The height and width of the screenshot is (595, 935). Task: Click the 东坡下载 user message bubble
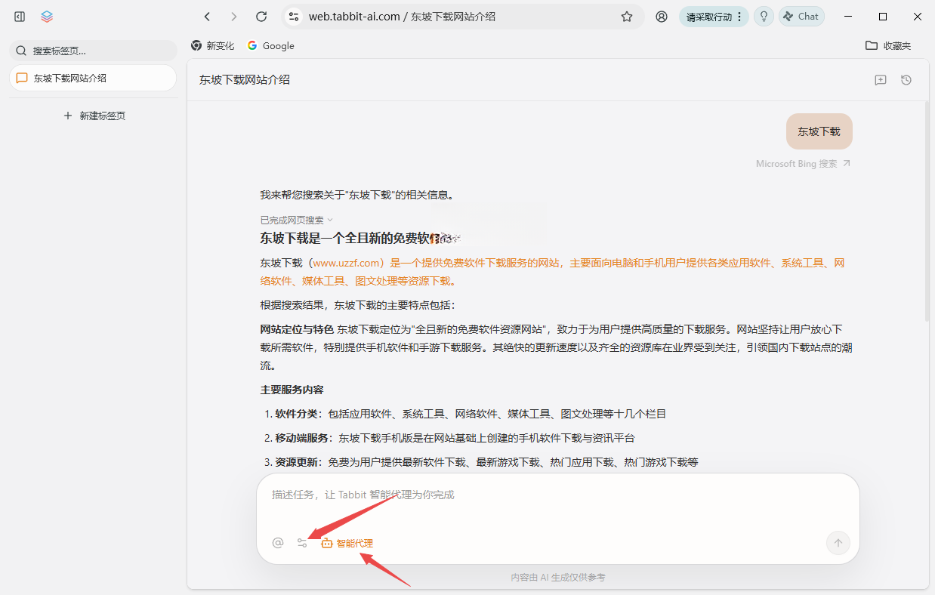tap(819, 131)
